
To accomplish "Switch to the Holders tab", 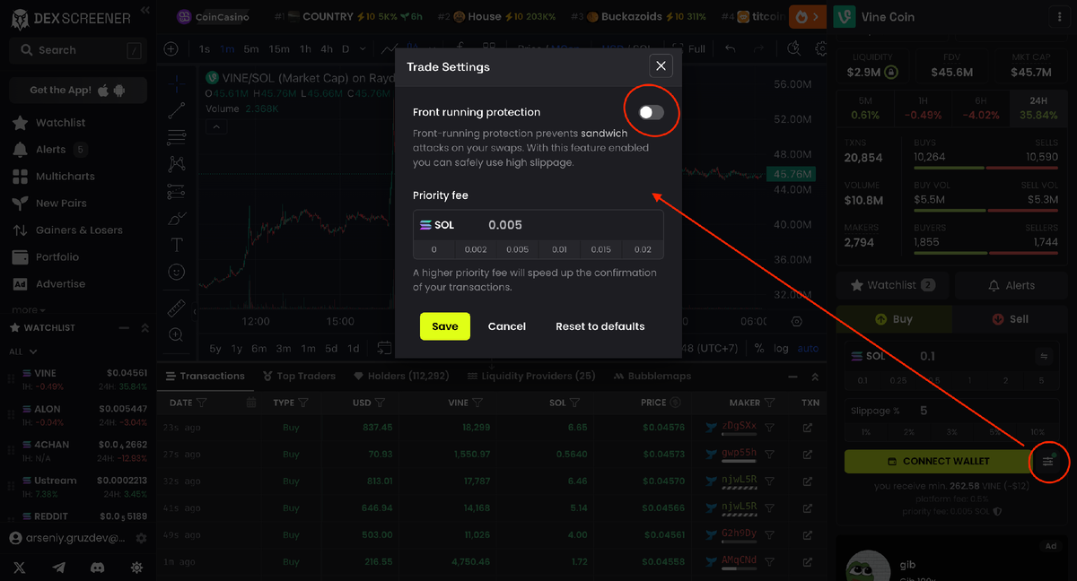I will pos(402,377).
